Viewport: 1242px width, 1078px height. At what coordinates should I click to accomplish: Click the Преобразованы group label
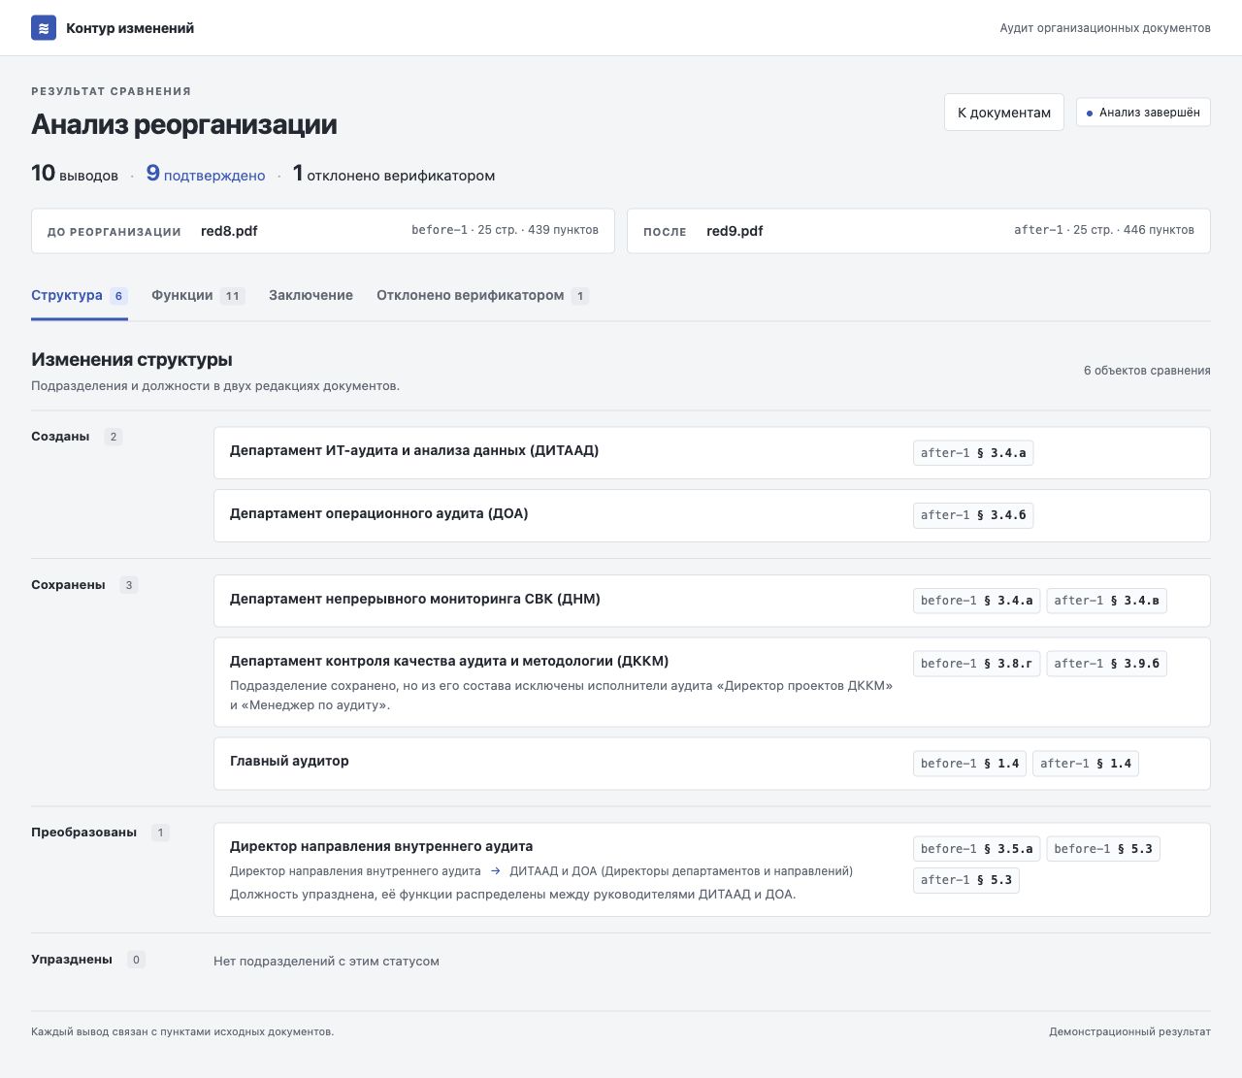83,833
